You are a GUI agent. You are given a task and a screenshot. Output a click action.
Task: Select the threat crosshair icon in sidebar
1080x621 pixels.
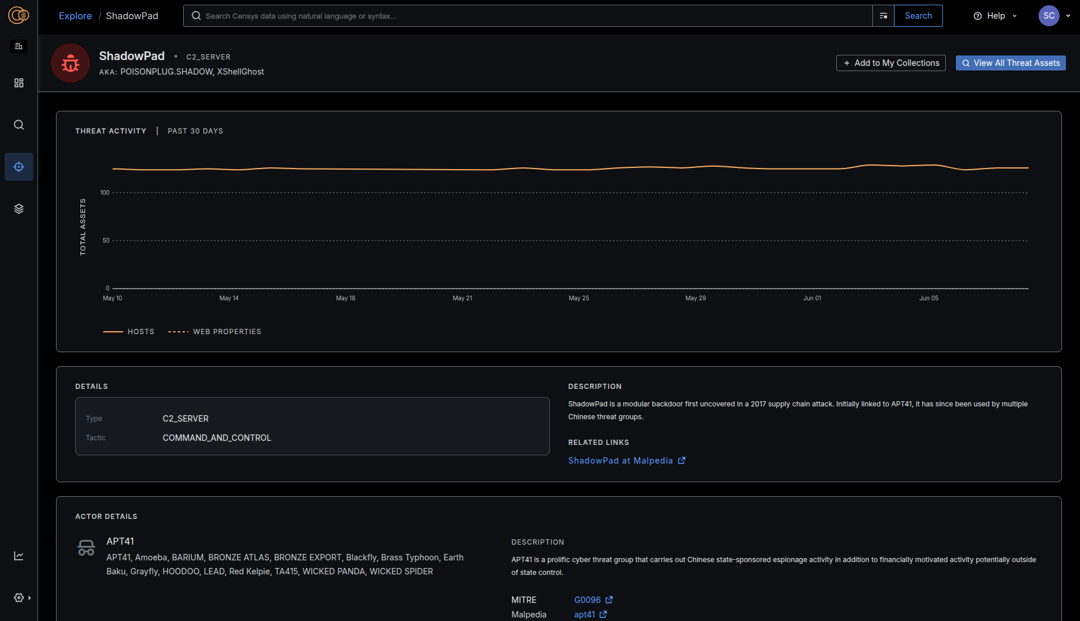19,167
